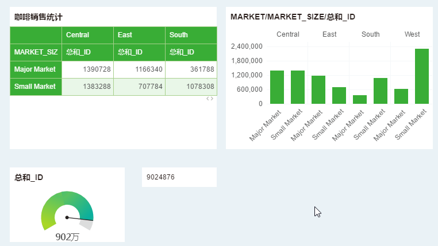The height and width of the screenshot is (246, 438).
Task: Select the Major Market row header
Action: pyautogui.click(x=36, y=69)
